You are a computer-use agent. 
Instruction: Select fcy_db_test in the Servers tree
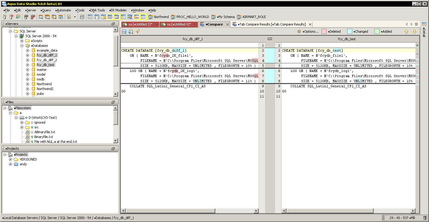[45, 65]
